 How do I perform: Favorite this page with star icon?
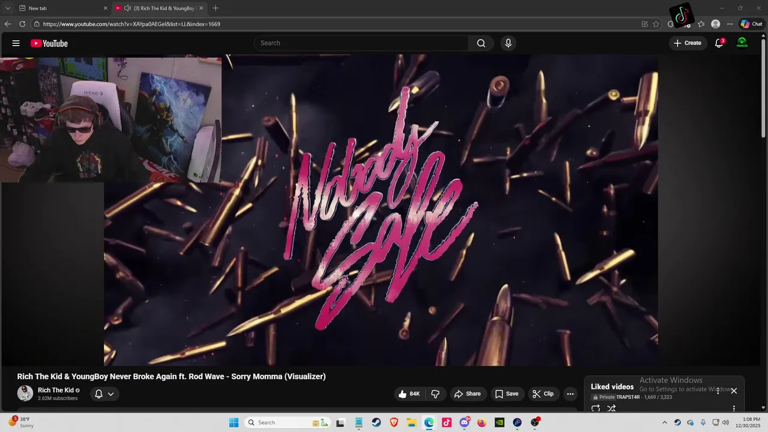656,24
